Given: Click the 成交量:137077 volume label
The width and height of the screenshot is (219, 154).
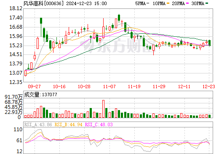Looking at the screenshot, I should pos(40,95).
